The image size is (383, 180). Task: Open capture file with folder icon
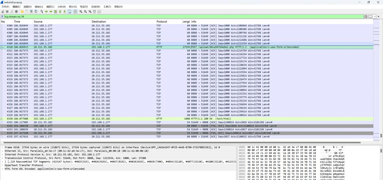coord(22,11)
